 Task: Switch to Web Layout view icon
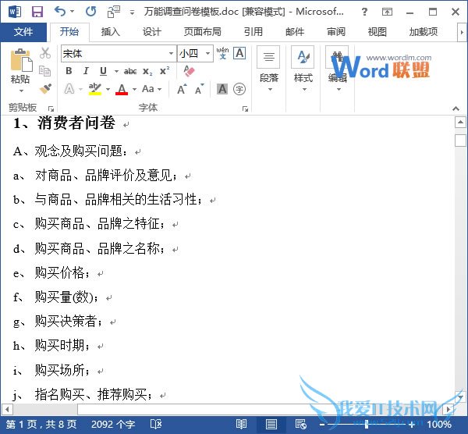pyautogui.click(x=300, y=425)
